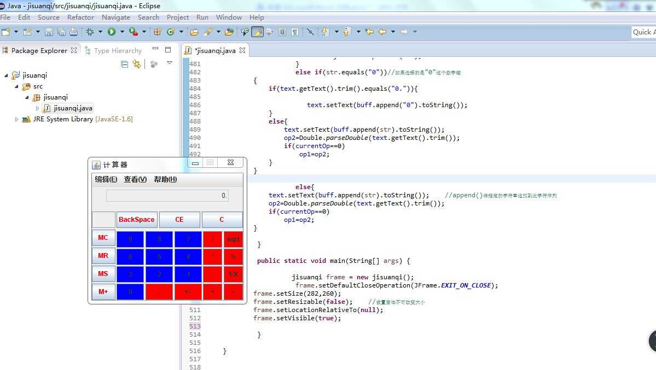Image resolution: width=656 pixels, height=370 pixels.
Task: Open the 查看(V) menu in calculator
Action: [135, 179]
